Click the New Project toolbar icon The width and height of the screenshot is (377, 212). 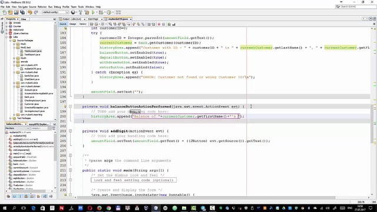(x=11, y=12)
